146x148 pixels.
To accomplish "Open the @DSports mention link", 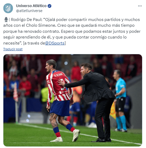I will pos(55,43).
